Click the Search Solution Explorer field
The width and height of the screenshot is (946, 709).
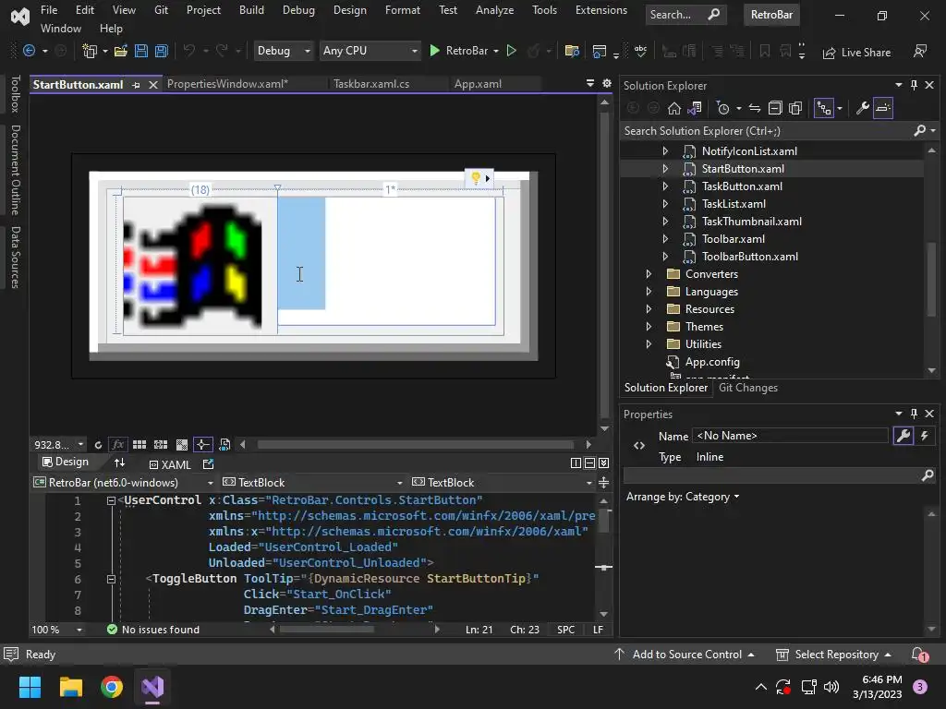click(x=766, y=131)
